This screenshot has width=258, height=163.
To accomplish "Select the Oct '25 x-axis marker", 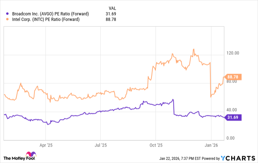I will point(156,145).
